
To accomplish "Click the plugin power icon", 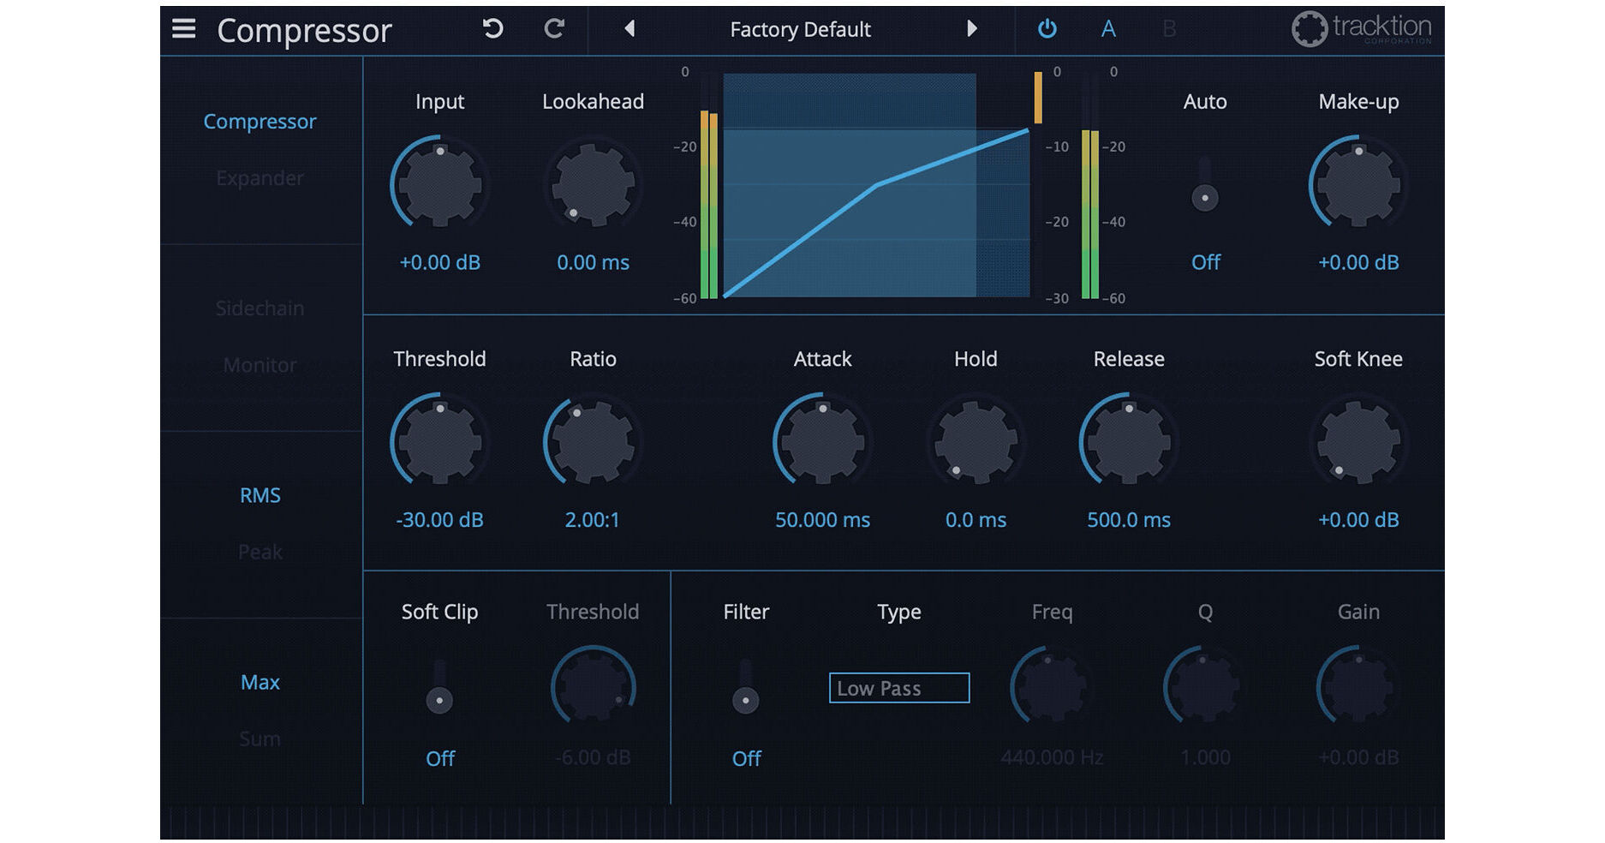I will click(x=1048, y=28).
